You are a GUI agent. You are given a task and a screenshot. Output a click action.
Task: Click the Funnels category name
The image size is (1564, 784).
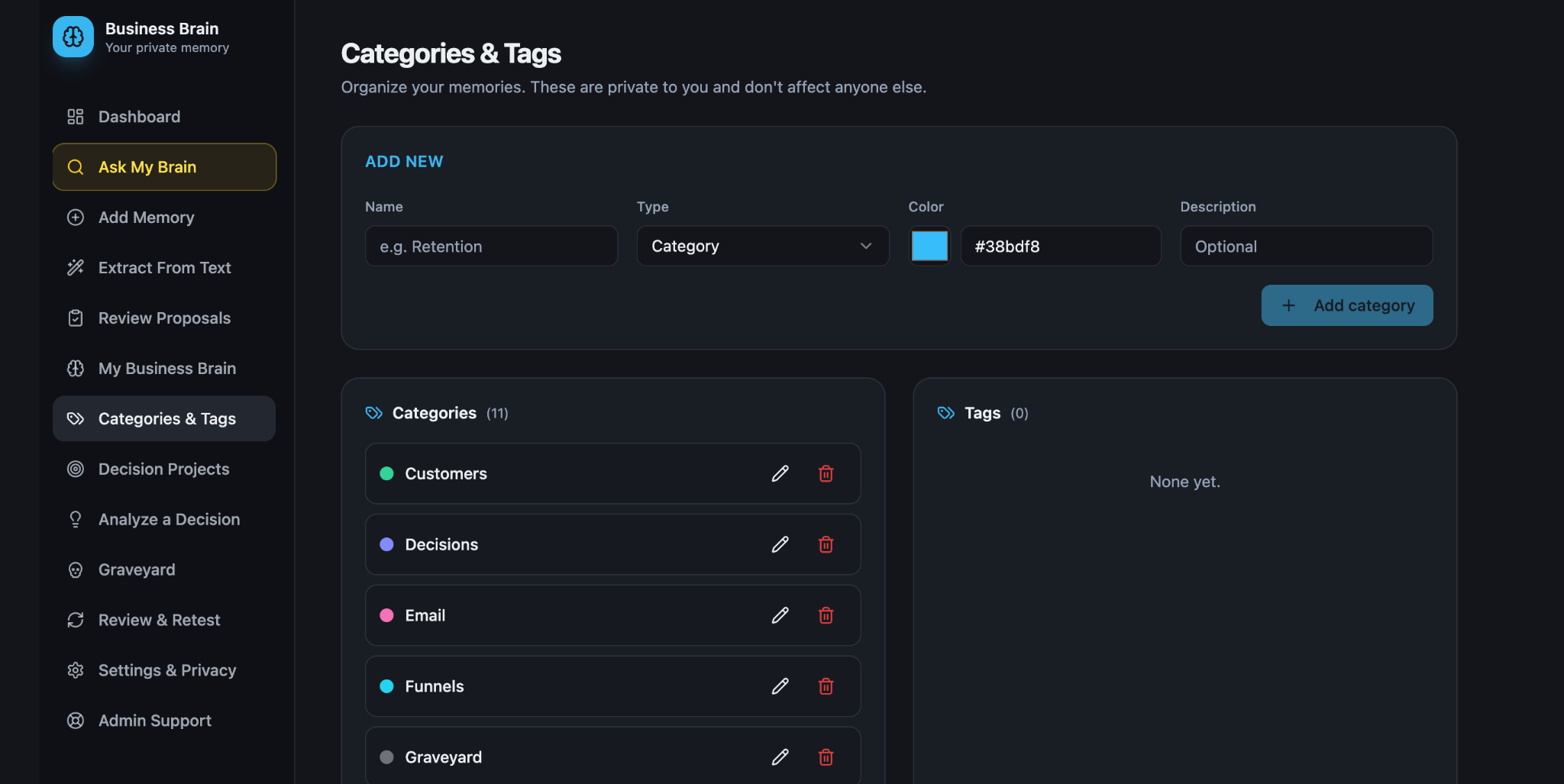435,686
